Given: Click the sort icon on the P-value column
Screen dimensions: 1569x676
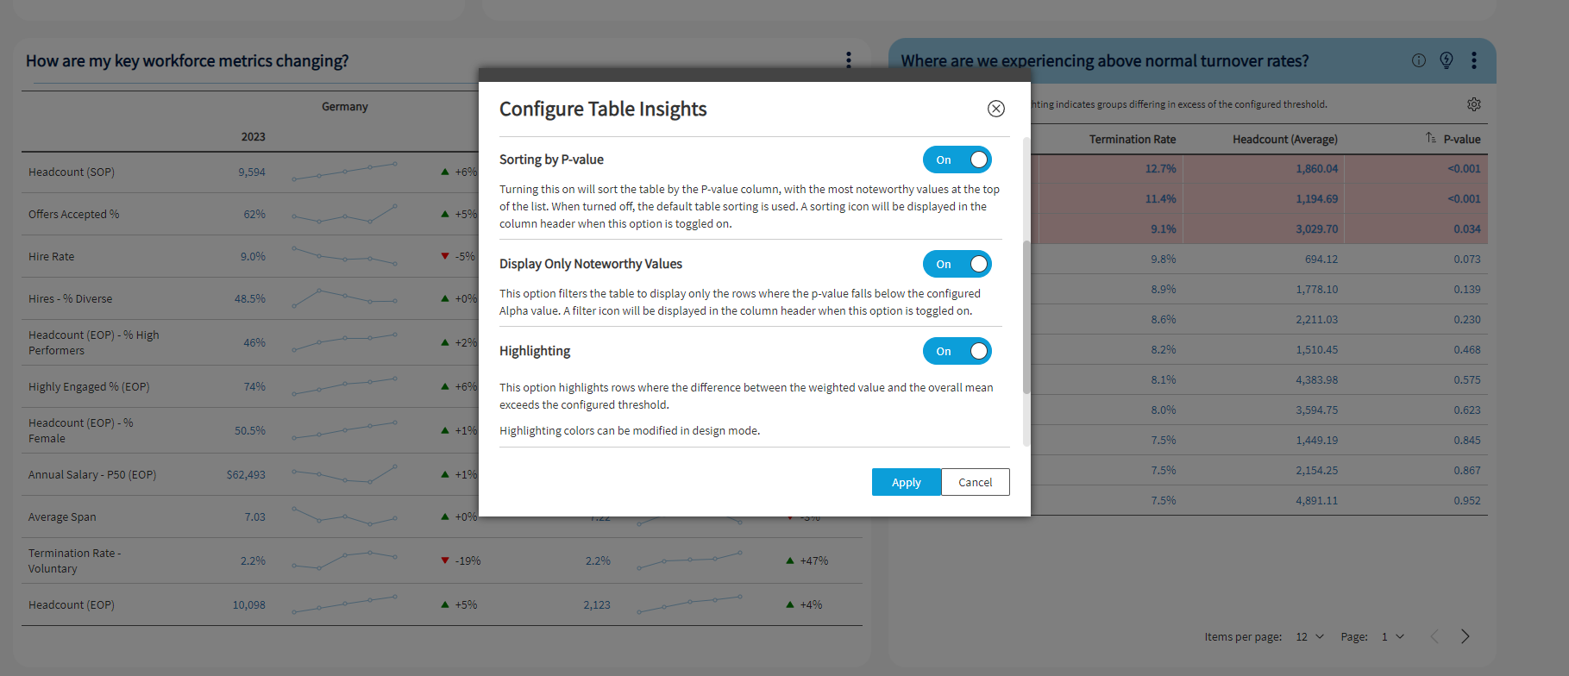Looking at the screenshot, I should coord(1428,139).
